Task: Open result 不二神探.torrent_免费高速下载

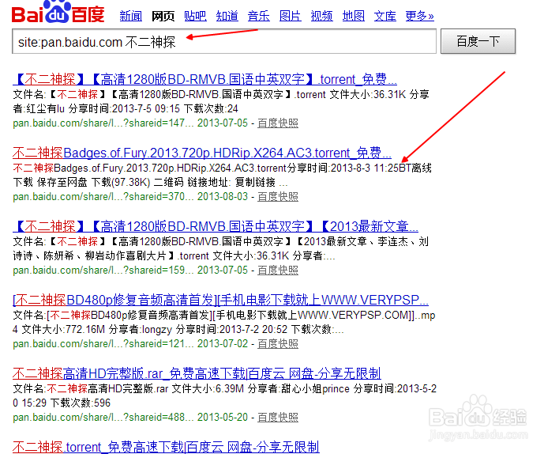Action: click(x=166, y=447)
